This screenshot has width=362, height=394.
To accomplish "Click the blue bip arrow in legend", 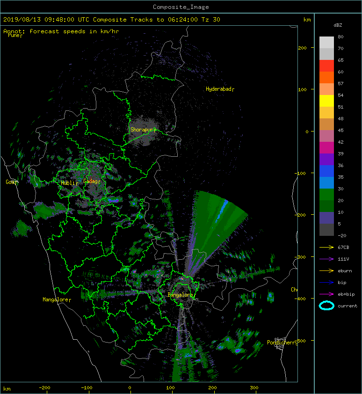I will pyautogui.click(x=326, y=283).
